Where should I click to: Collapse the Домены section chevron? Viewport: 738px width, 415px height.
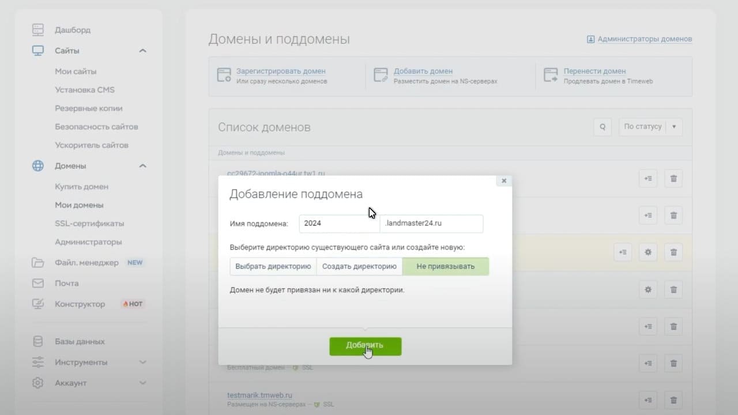(x=143, y=166)
